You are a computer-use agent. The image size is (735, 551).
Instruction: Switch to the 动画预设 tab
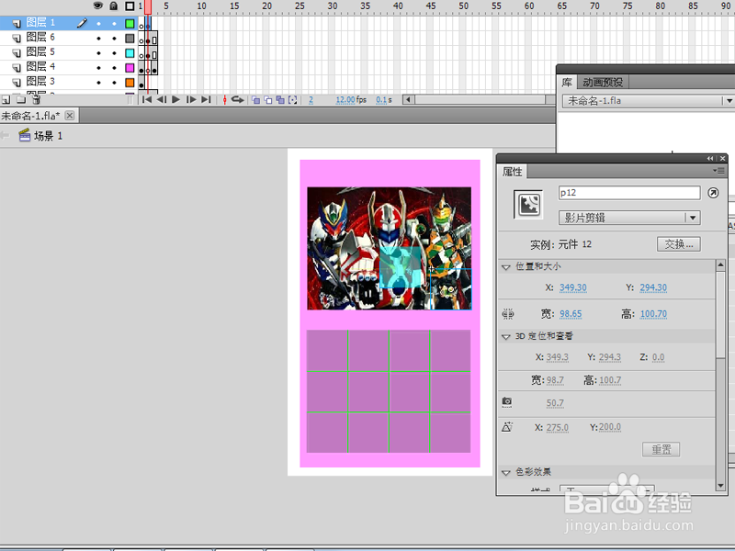pos(603,83)
